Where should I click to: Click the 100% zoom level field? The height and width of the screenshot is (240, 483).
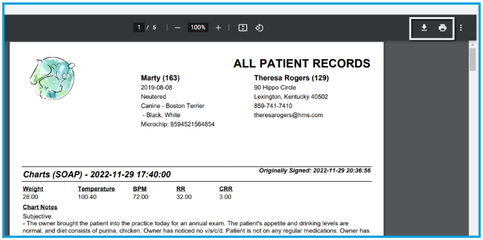[x=198, y=27]
